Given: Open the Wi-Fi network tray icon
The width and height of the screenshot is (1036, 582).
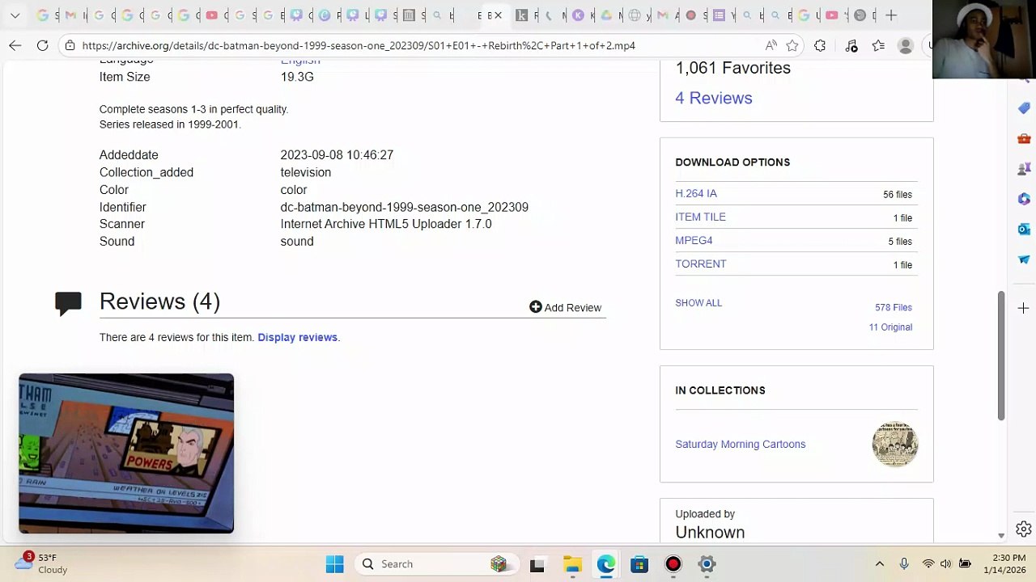Looking at the screenshot, I should [928, 564].
